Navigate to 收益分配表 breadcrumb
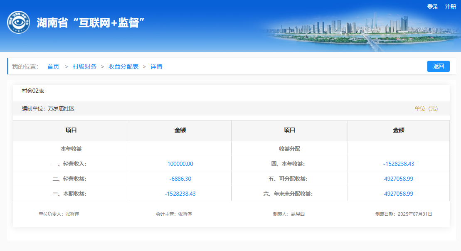Image resolution: width=461 pixels, height=251 pixels. (123, 66)
